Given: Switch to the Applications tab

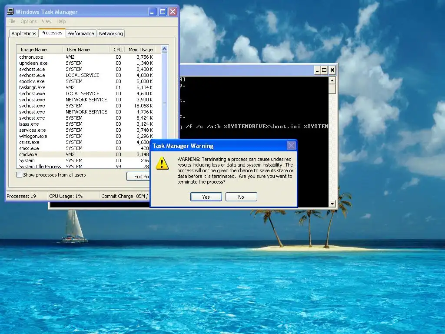Looking at the screenshot, I should click(24, 33).
